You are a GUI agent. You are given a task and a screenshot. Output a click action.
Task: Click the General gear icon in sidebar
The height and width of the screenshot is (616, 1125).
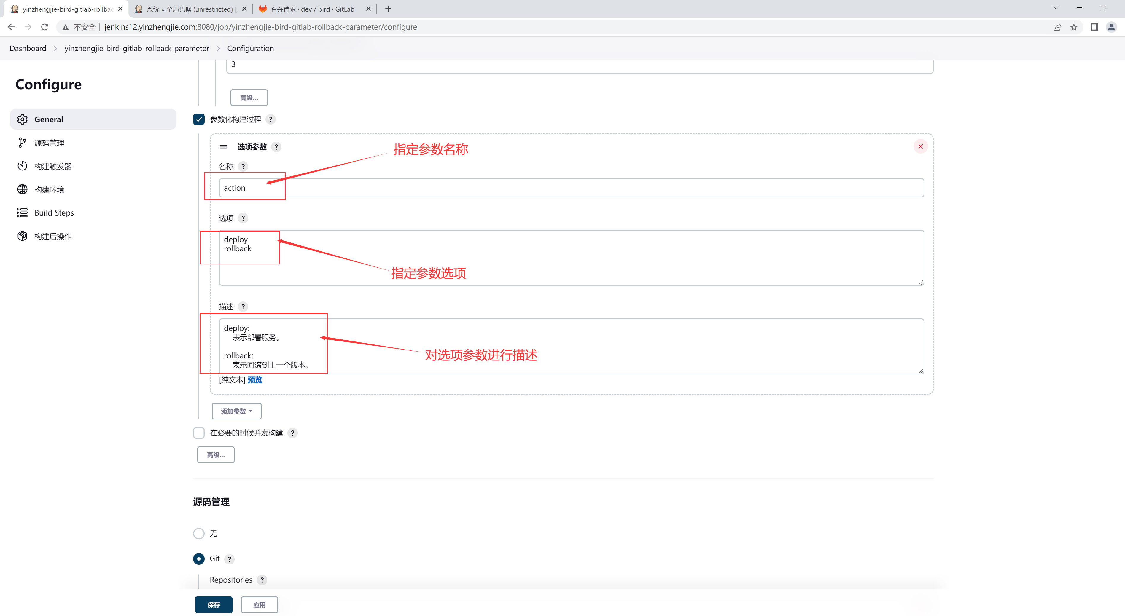click(22, 119)
